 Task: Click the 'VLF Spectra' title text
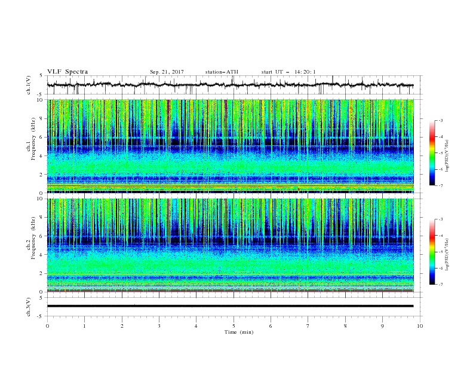point(67,72)
